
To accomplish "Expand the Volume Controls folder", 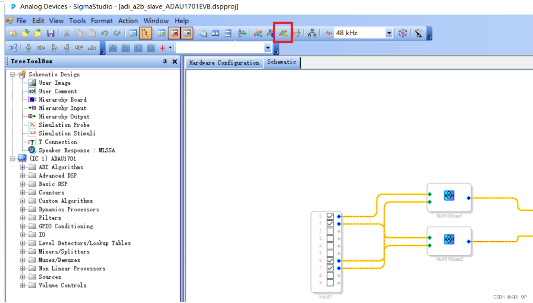I will 23,286.
